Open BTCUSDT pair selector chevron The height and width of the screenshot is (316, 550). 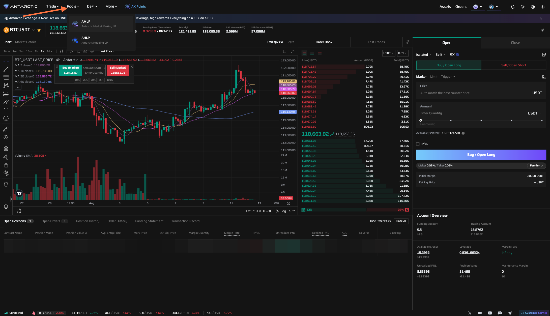coord(33,30)
